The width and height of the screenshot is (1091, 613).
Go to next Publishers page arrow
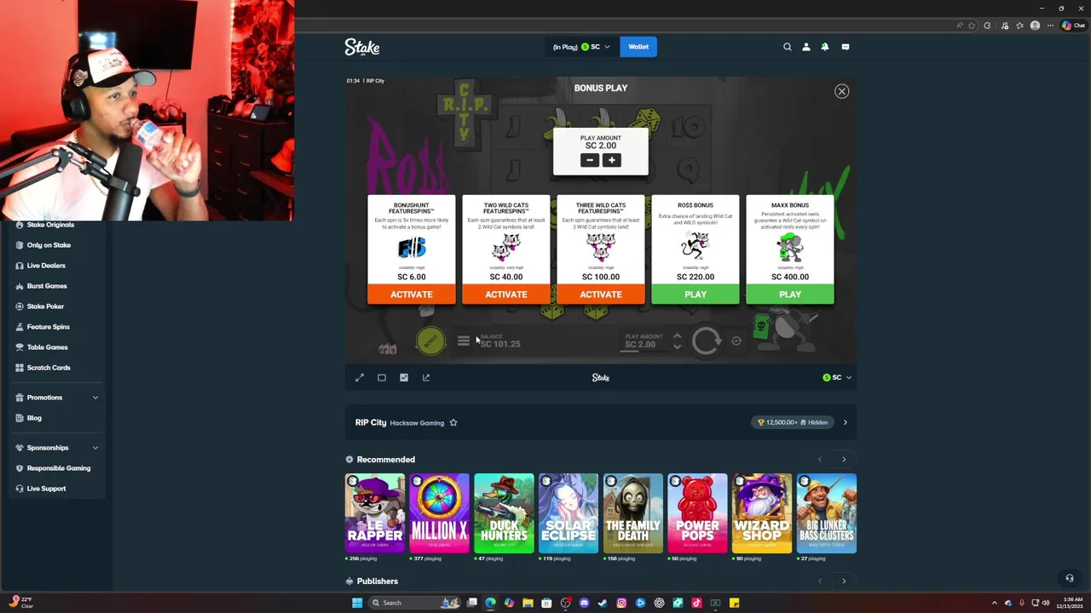[x=844, y=581]
